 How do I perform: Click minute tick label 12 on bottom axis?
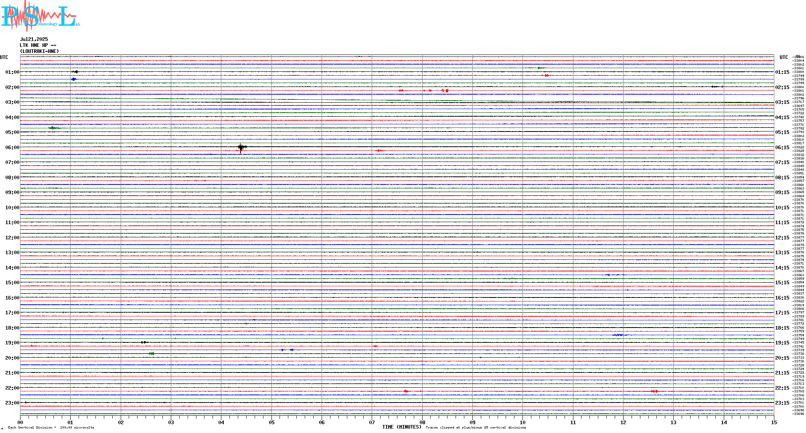coord(623,422)
